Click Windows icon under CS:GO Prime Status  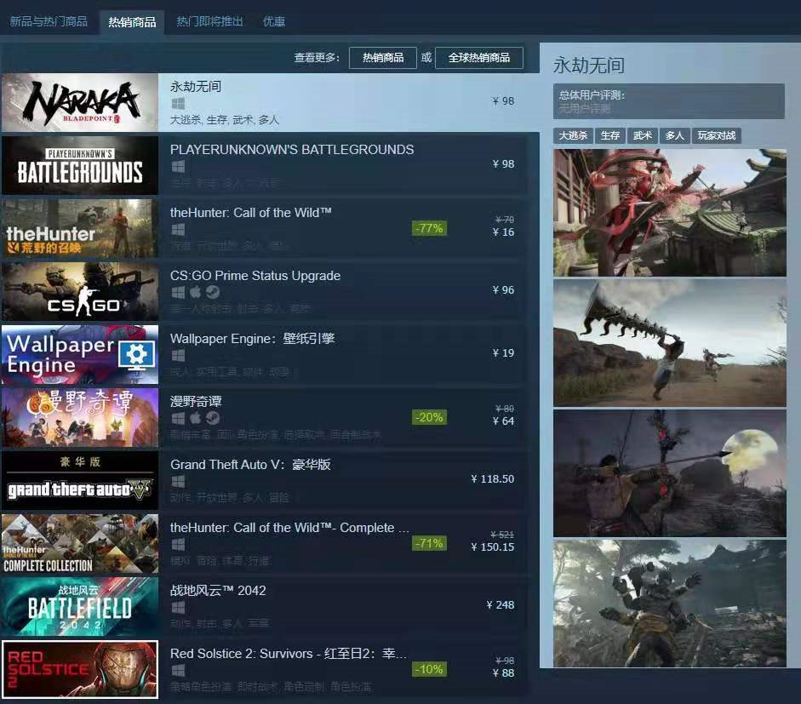pyautogui.click(x=178, y=292)
